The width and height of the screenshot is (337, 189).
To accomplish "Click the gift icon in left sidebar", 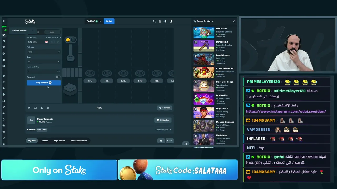I will pos(4,132).
